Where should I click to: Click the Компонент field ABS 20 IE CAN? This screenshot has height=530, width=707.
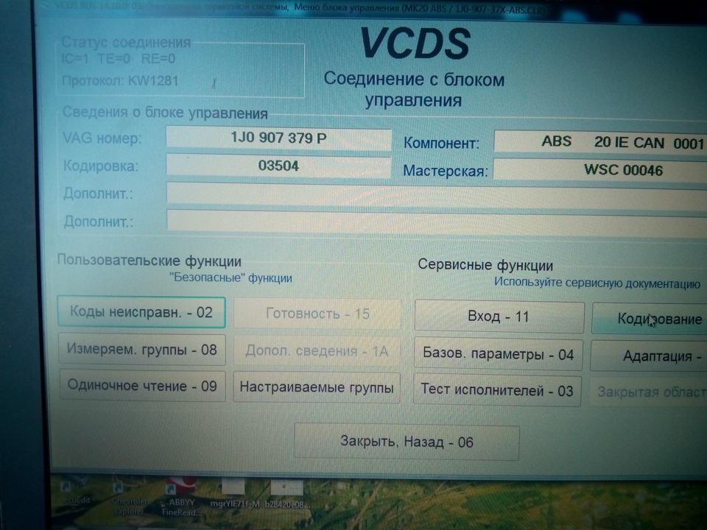pos(601,142)
